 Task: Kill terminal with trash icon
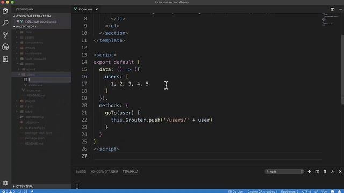[x=325, y=172]
